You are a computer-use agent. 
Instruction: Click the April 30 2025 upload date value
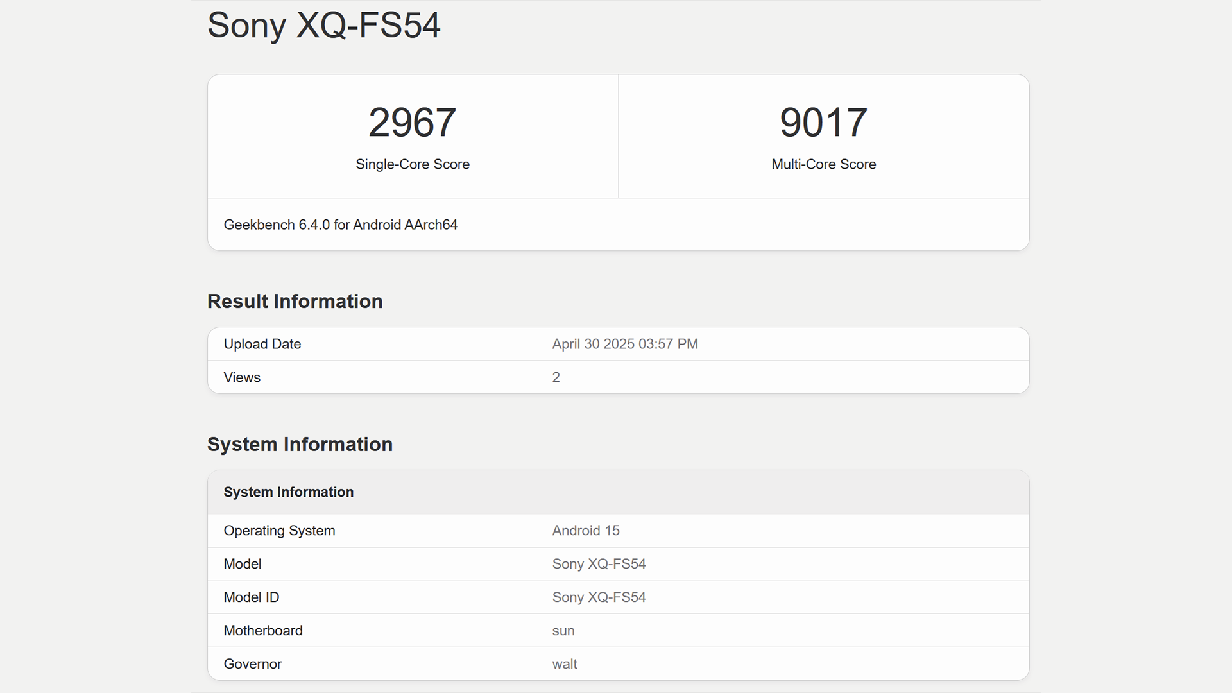pyautogui.click(x=624, y=344)
